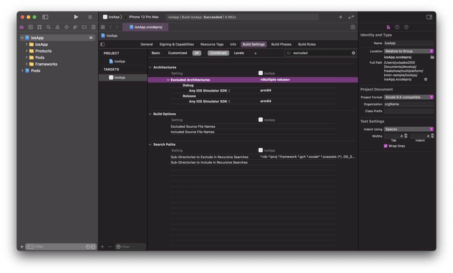
Task: Open the Breakpoint navigator icon
Action: [84, 27]
